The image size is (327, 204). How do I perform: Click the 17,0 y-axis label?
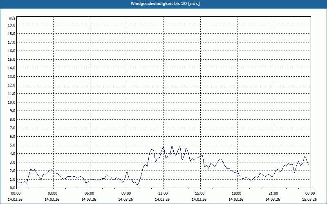(x=12, y=42)
